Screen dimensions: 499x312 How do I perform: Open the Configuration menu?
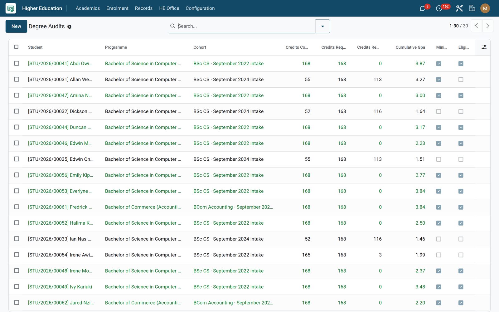[200, 8]
